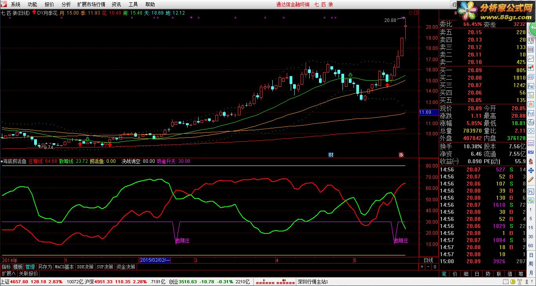
Task: Open the f(x) formula icon
Action: tap(531, 122)
